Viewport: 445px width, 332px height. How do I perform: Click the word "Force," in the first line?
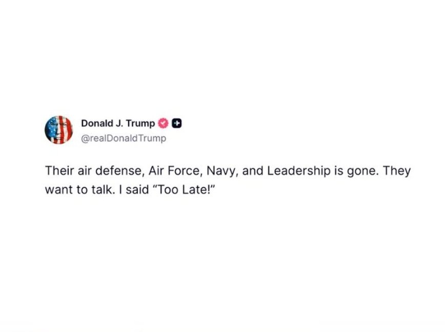(184, 171)
